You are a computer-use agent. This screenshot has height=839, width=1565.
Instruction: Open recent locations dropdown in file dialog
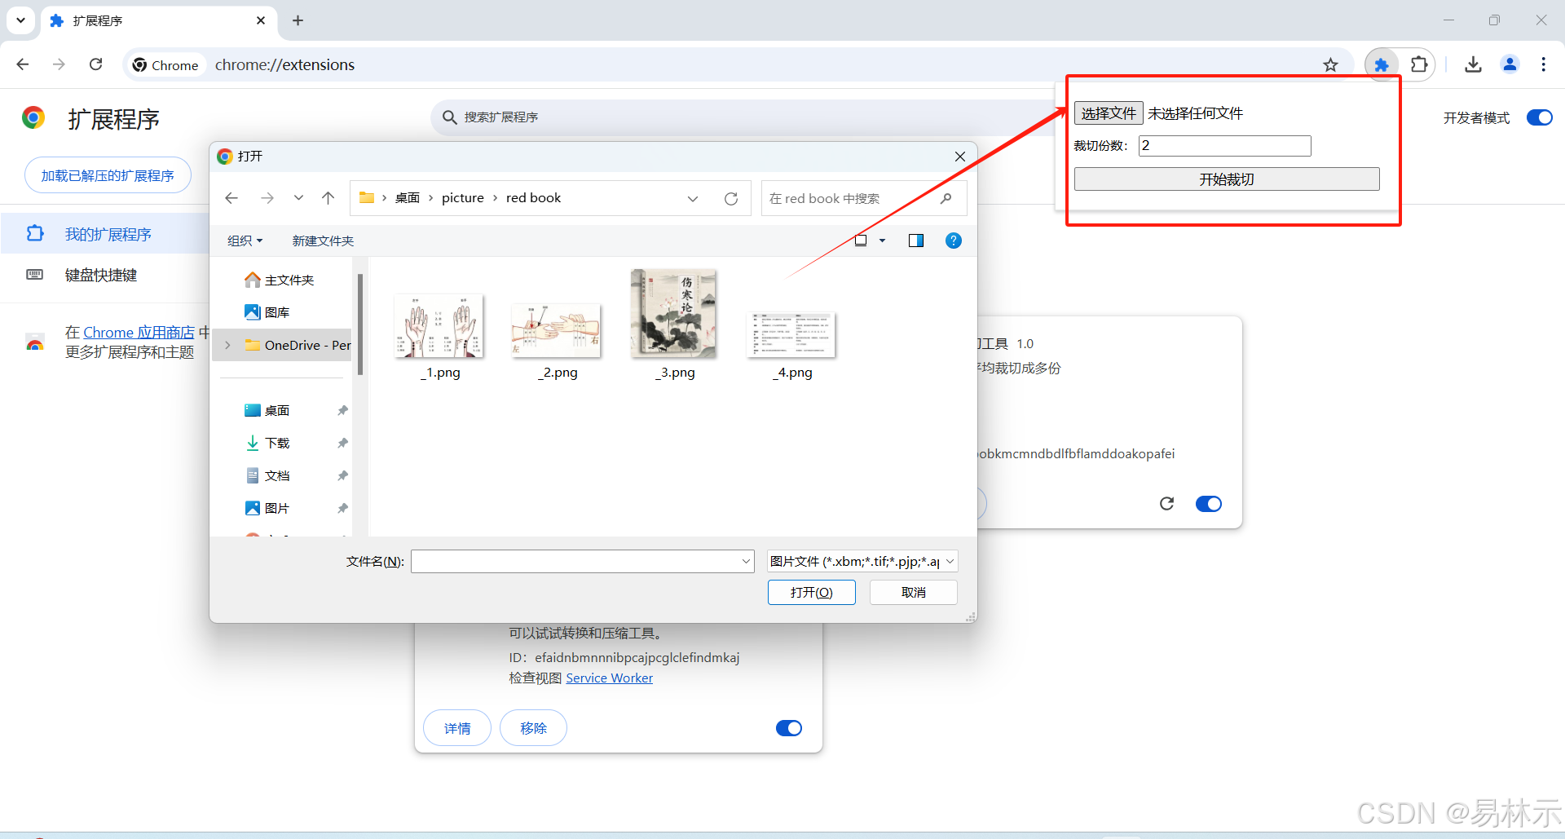pyautogui.click(x=298, y=198)
